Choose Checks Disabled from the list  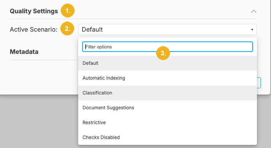(x=167, y=137)
